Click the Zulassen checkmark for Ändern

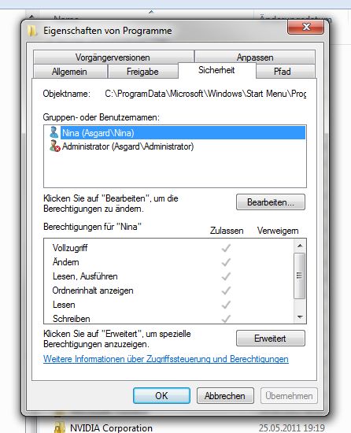click(x=226, y=262)
